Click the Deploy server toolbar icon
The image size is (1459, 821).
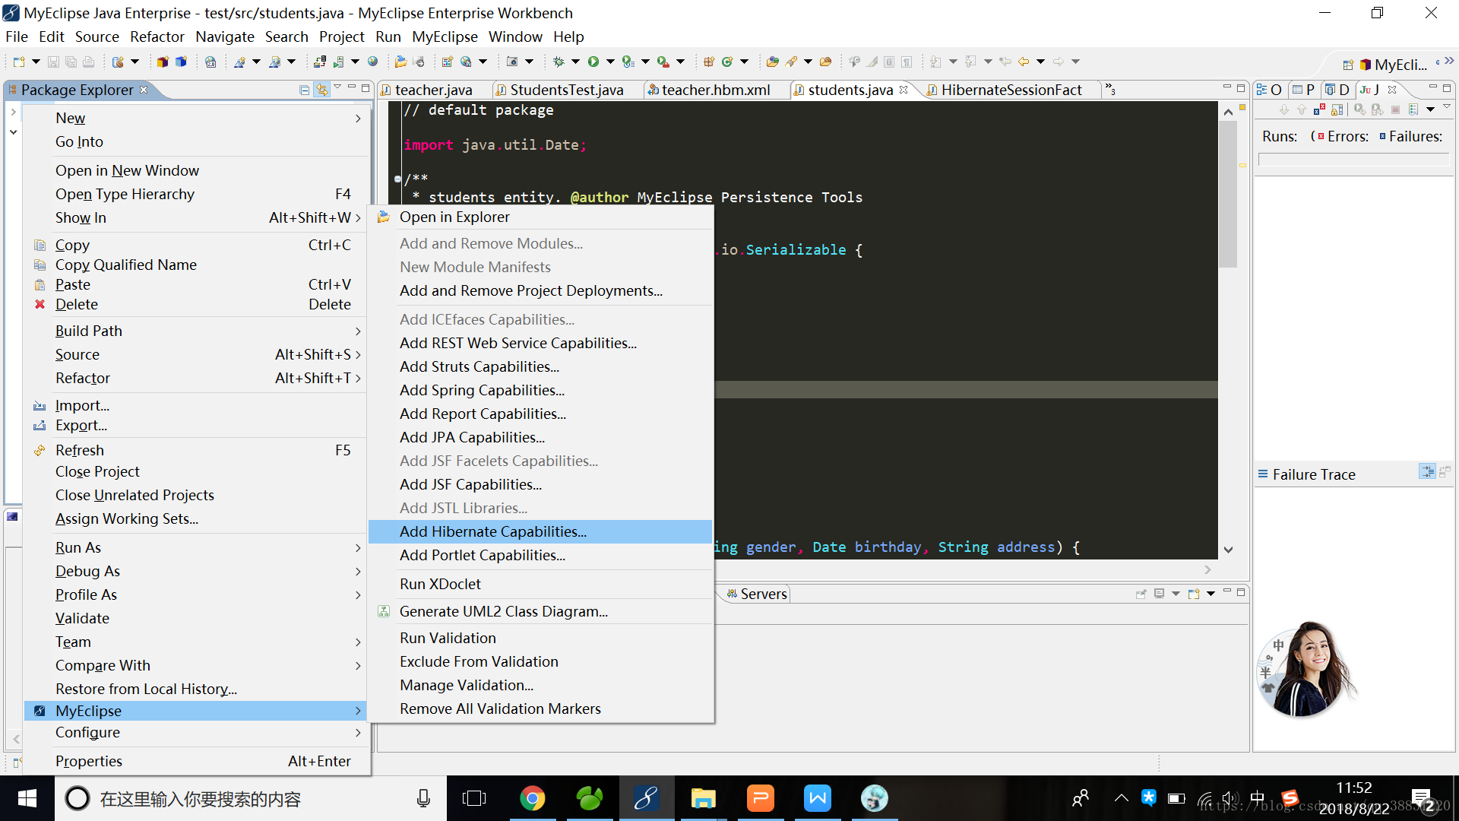point(320,62)
